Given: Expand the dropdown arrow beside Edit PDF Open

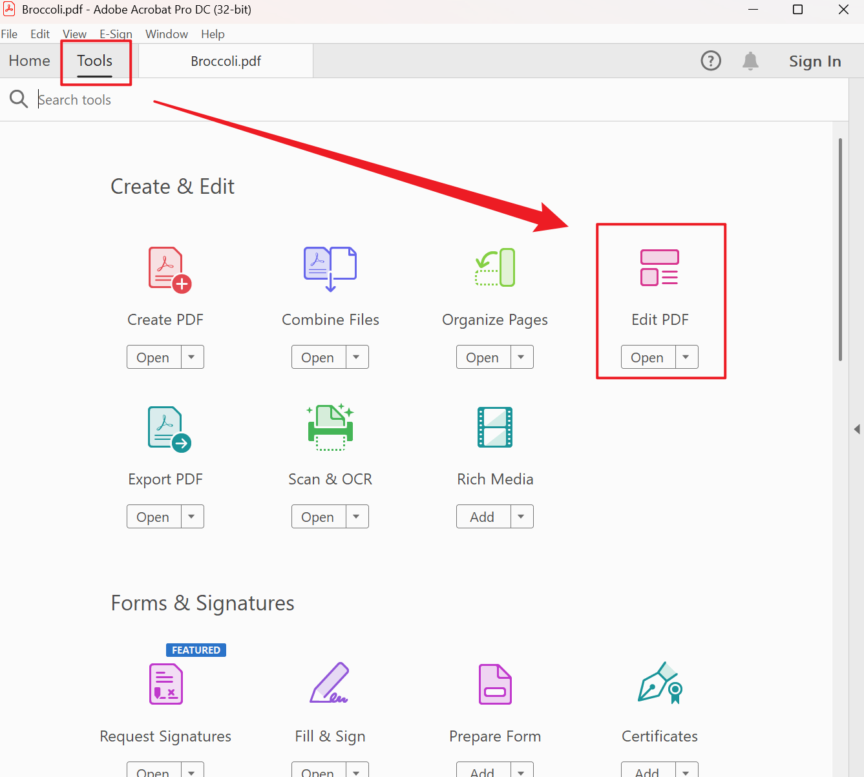Looking at the screenshot, I should click(x=686, y=357).
